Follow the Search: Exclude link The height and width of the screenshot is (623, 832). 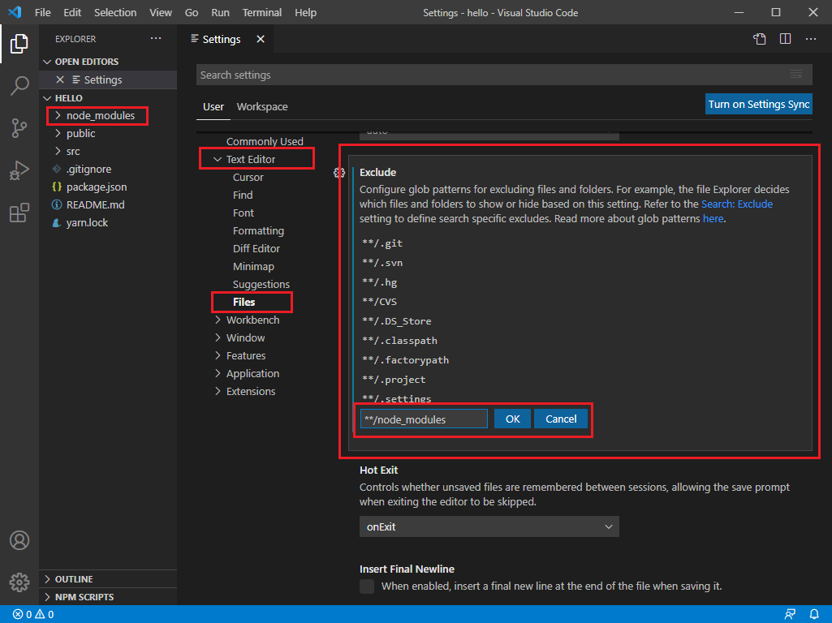pos(737,204)
